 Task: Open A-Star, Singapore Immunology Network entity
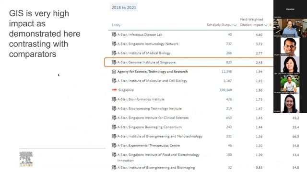pos(148,44)
